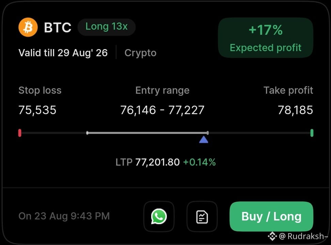
Task: Click the entry range end handle
Action: coord(208,133)
